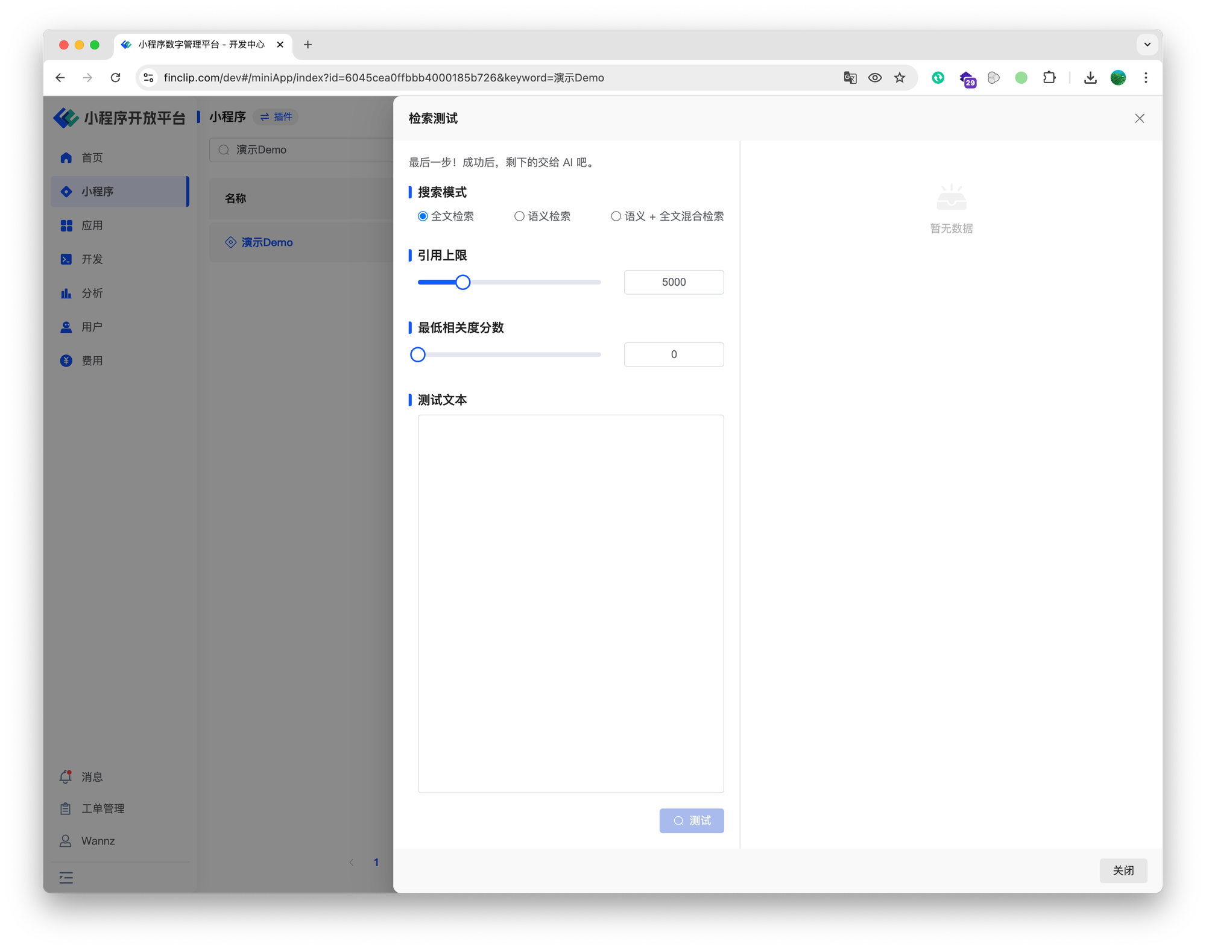Open the browser downloads icon
The height and width of the screenshot is (950, 1206).
[1090, 78]
